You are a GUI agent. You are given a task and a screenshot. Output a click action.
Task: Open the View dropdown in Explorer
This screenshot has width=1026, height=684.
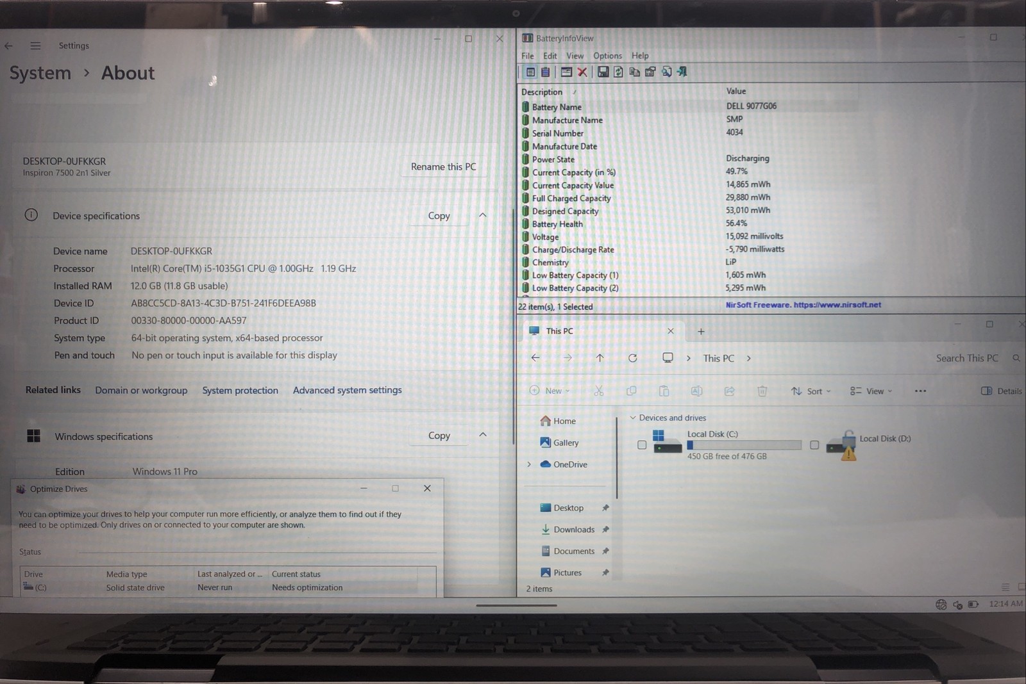pos(871,391)
